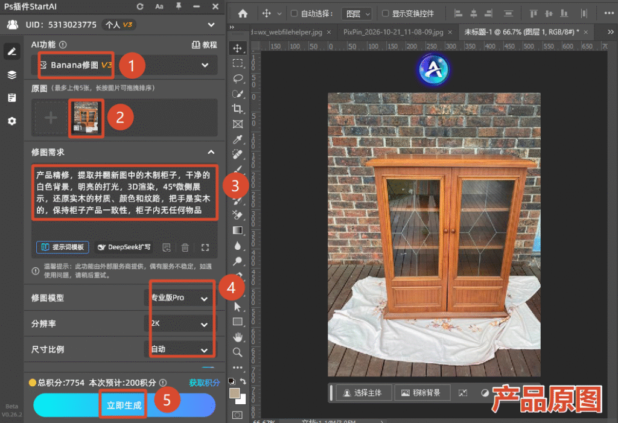Image resolution: width=618 pixels, height=423 pixels.
Task: Select the Eyedropper tool
Action: point(237,139)
